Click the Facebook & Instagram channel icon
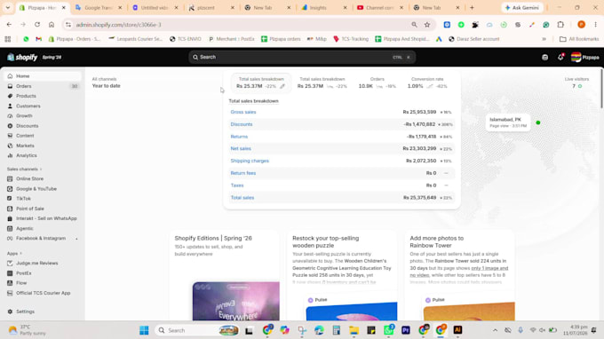The height and width of the screenshot is (339, 604). click(x=10, y=239)
